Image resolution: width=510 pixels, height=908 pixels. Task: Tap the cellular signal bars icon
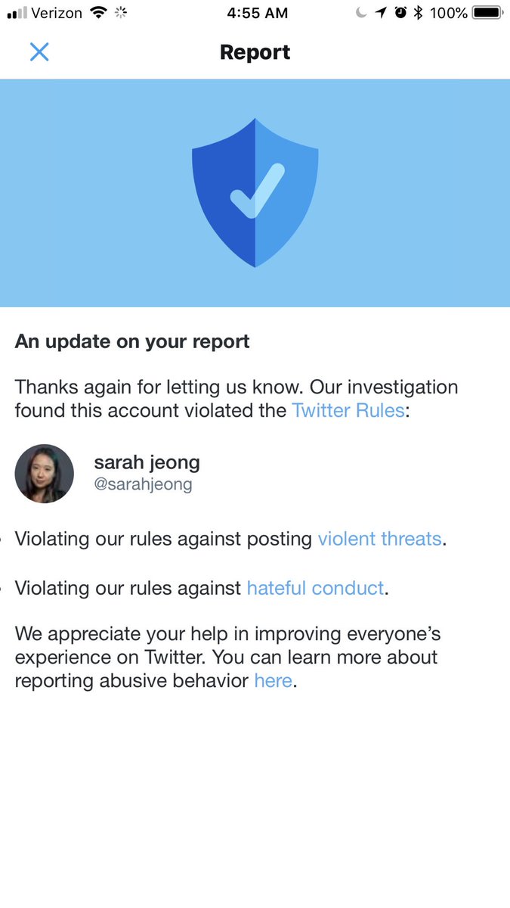(x=17, y=14)
